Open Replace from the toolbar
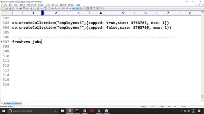The image size is (204, 114). (x=56, y=9)
